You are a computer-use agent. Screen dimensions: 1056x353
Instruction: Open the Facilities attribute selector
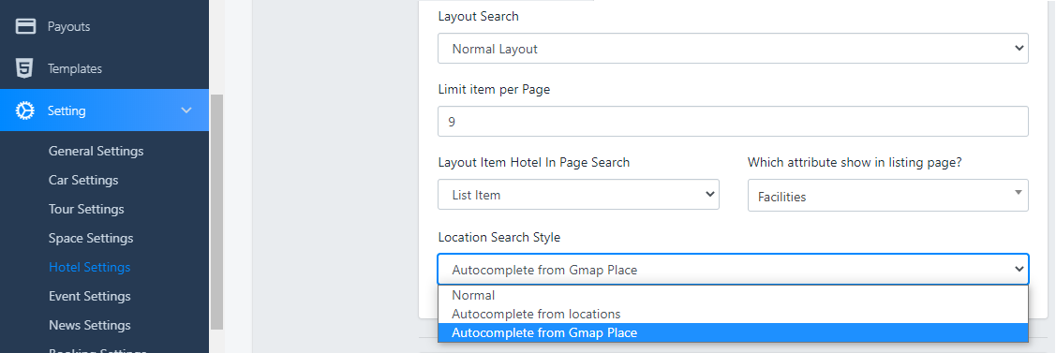coord(887,195)
